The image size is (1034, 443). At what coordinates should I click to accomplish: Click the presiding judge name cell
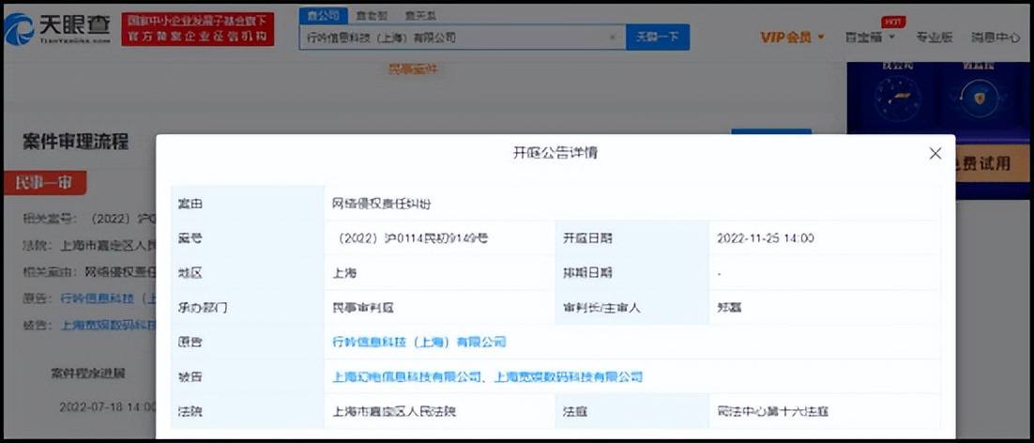(x=825, y=307)
